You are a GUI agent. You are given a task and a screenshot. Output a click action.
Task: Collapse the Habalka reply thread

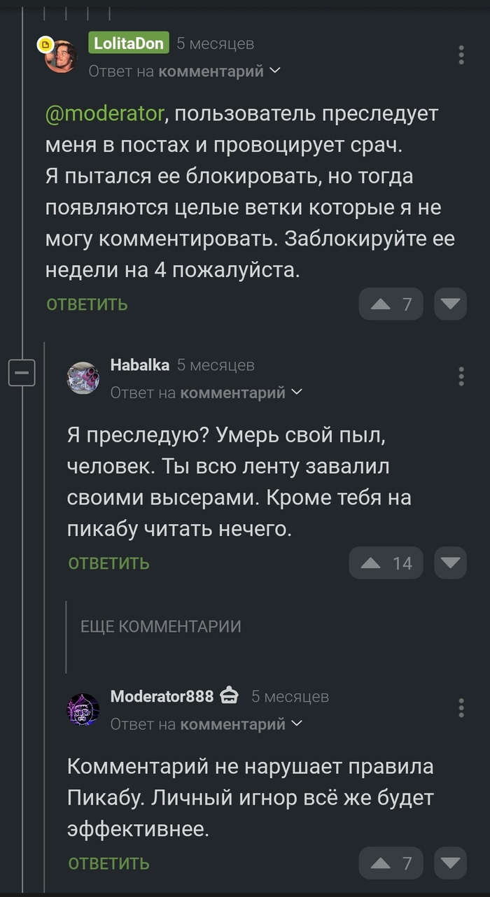tap(22, 372)
